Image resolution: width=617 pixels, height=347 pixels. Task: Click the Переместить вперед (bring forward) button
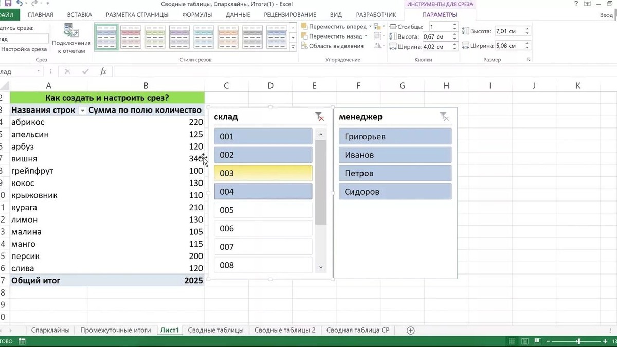pyautogui.click(x=334, y=26)
